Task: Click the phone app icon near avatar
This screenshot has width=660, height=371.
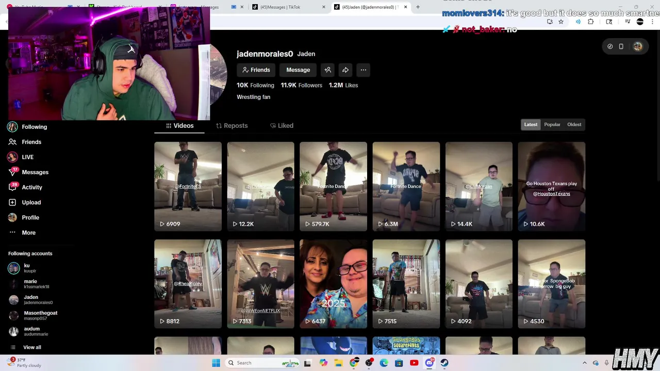Action: pyautogui.click(x=621, y=46)
